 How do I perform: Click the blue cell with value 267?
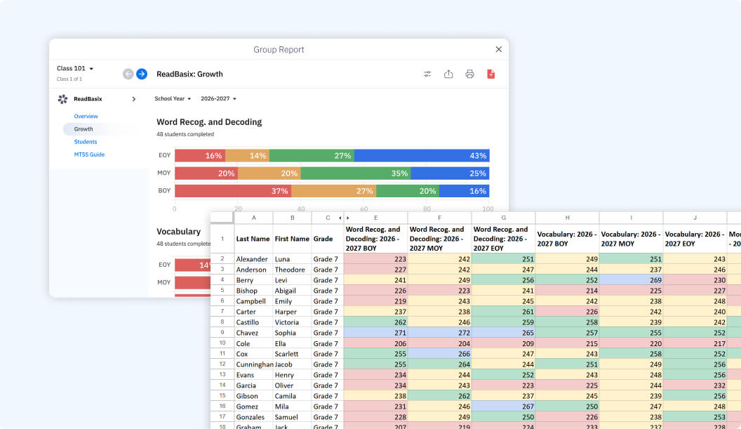pos(503,407)
